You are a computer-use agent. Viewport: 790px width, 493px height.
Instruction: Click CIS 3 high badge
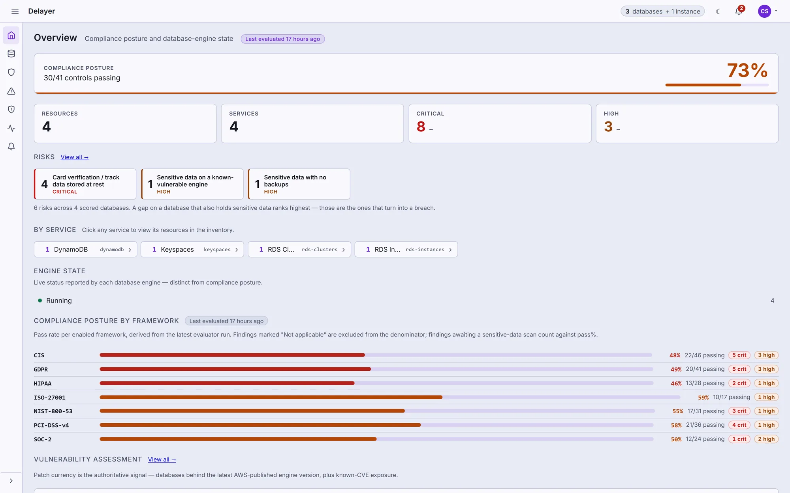point(766,355)
